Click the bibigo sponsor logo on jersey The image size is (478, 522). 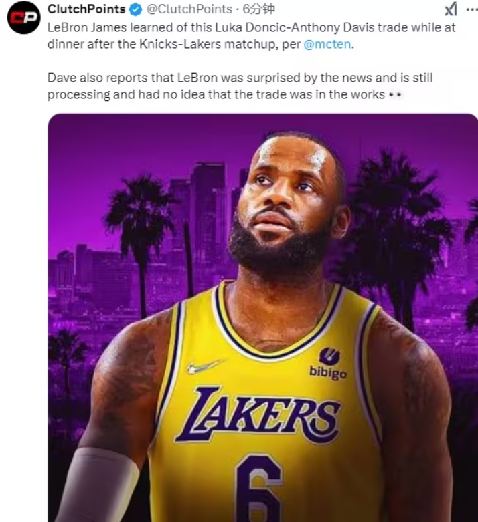pyautogui.click(x=328, y=364)
